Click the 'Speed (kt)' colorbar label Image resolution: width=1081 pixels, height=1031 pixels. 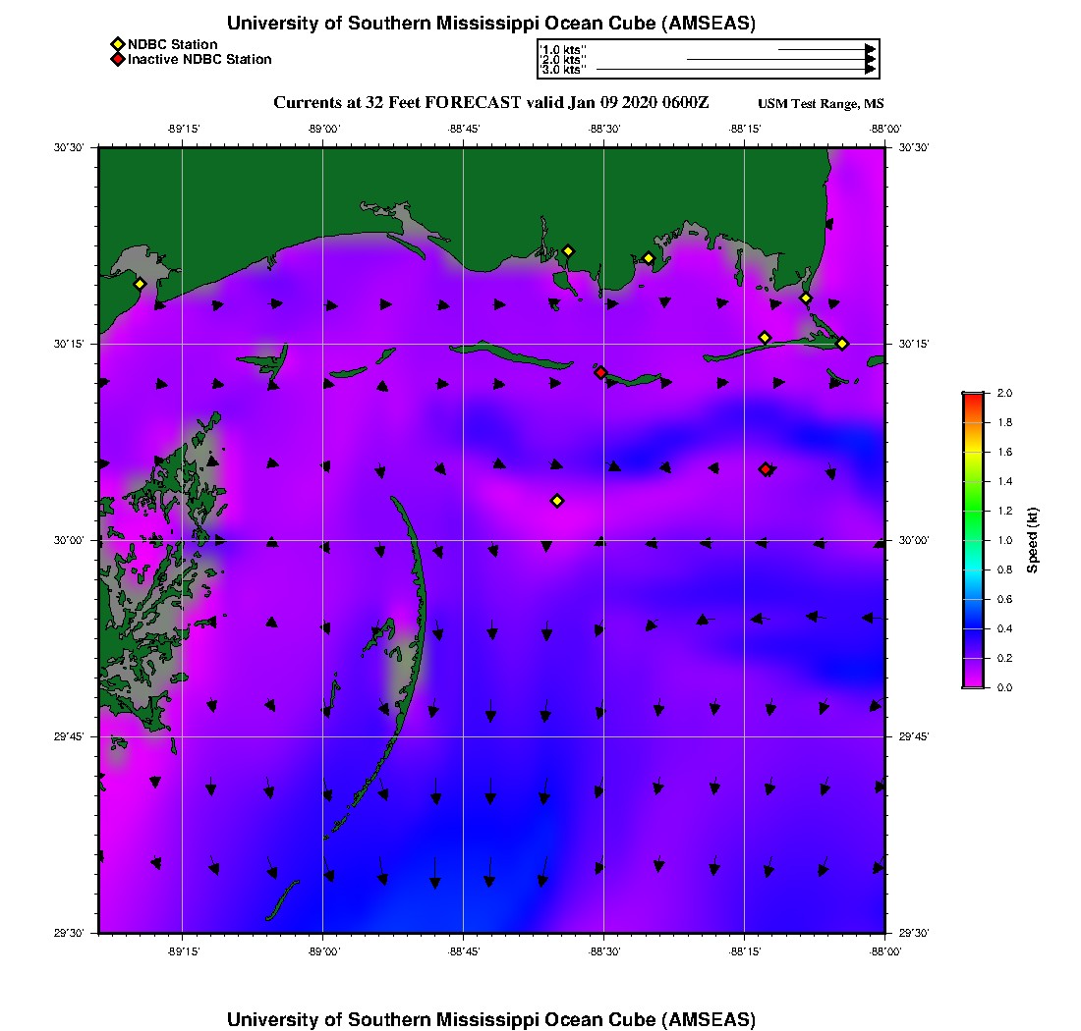[1032, 540]
